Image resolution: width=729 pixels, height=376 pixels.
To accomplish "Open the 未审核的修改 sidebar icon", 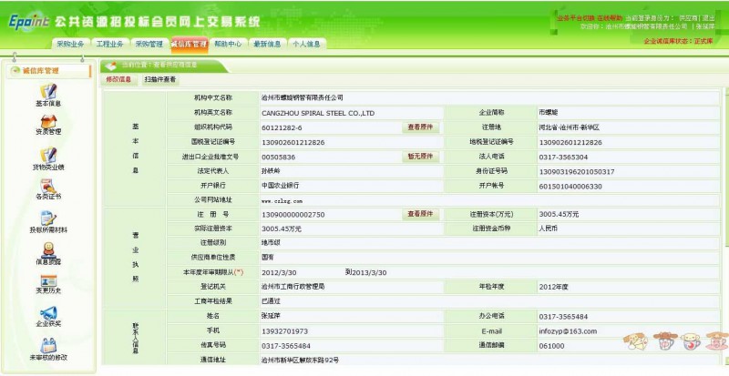I will (x=48, y=345).
